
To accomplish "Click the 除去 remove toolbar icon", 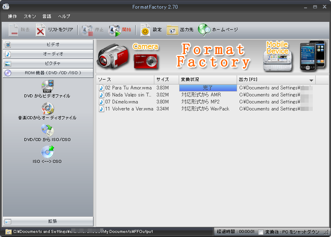I will point(13,30).
